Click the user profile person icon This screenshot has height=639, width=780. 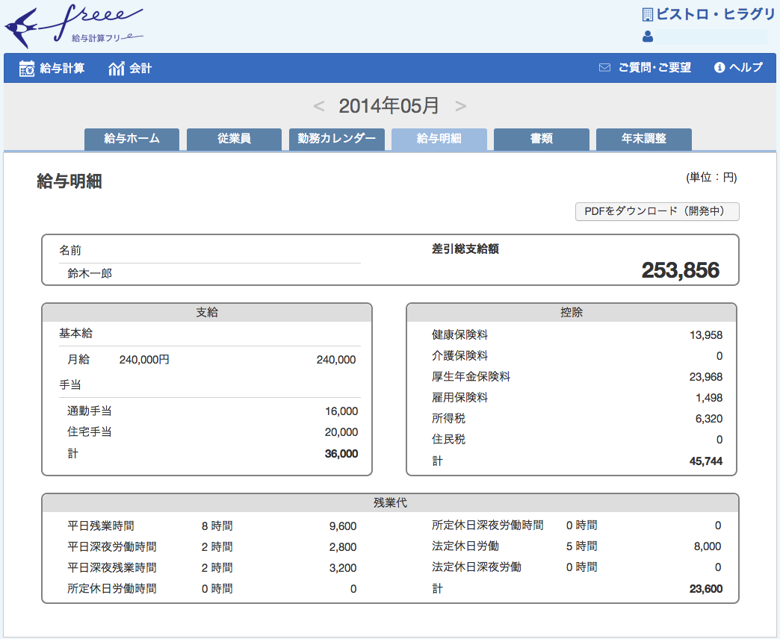point(647,37)
